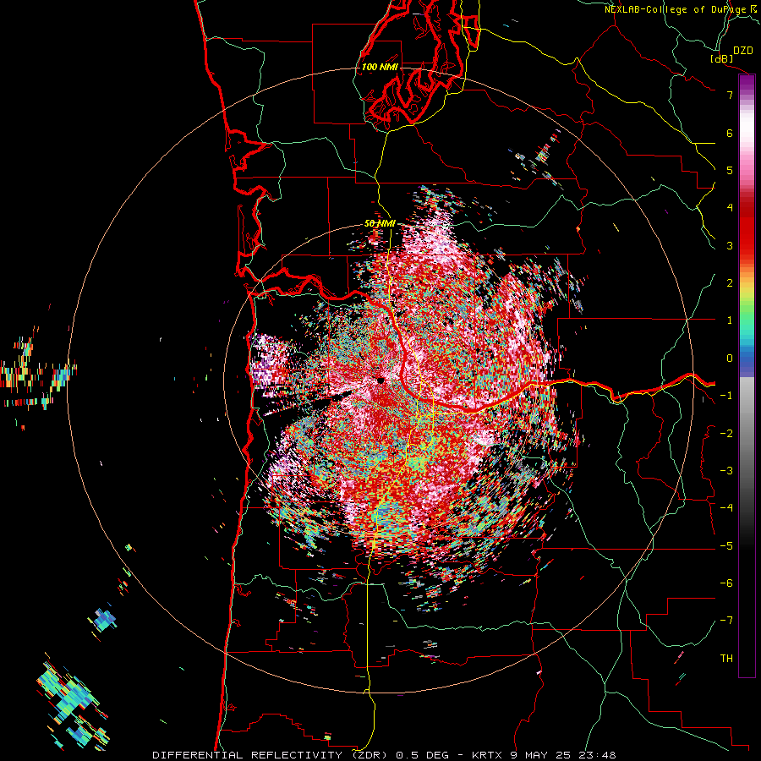Click the KRTX station identifier

click(488, 755)
